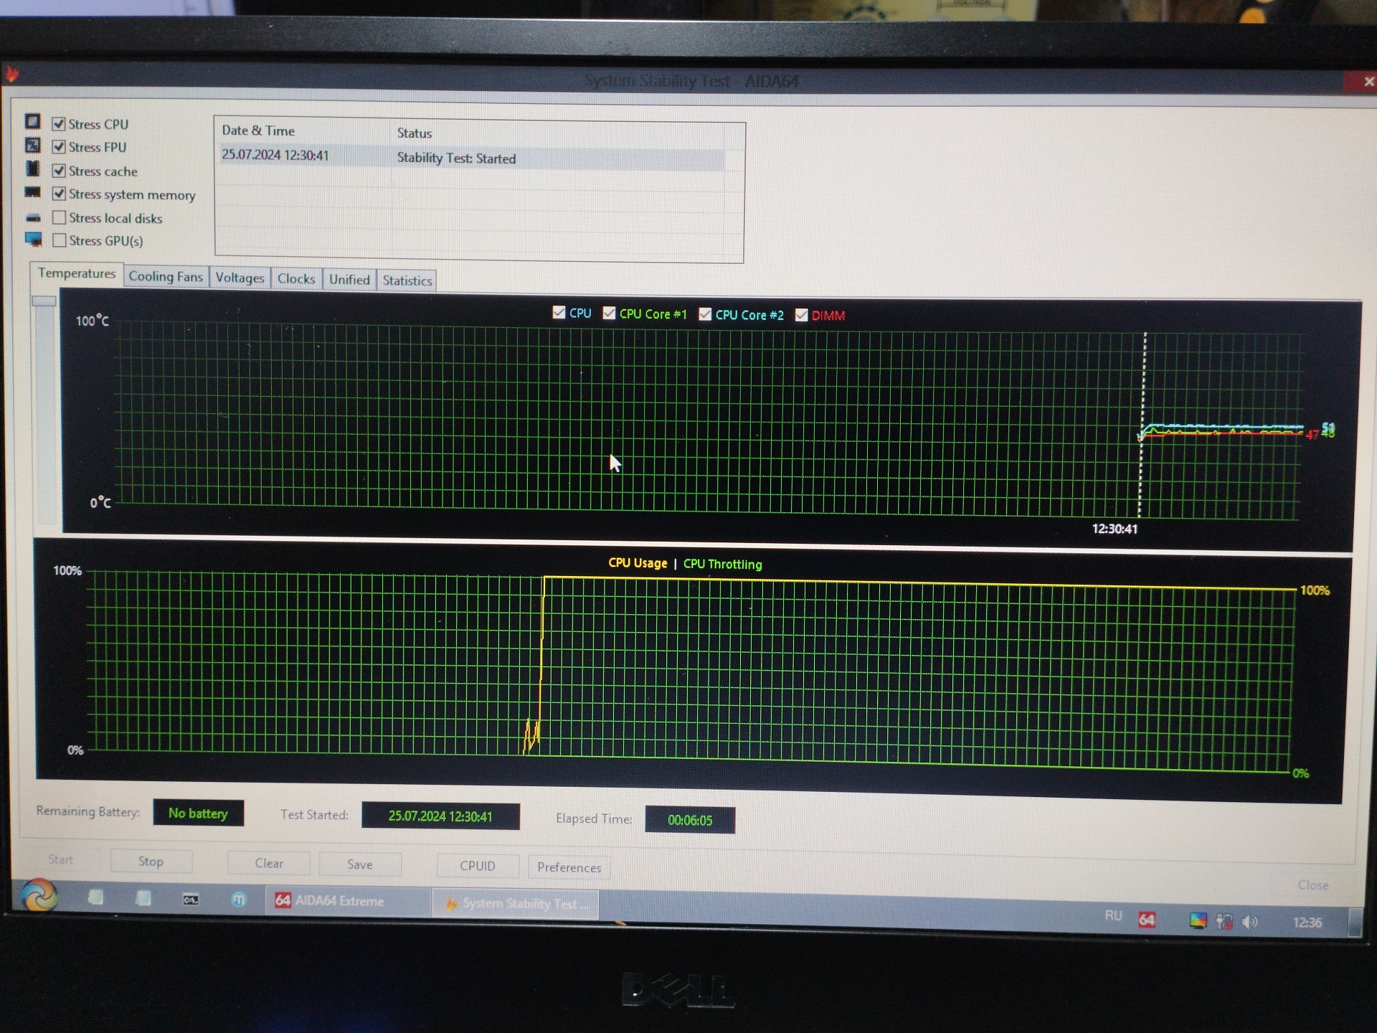The height and width of the screenshot is (1033, 1377).
Task: Click the Stop button
Action: (x=151, y=861)
